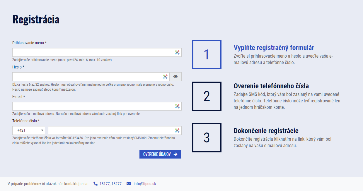The height and width of the screenshot is (191, 363).
Task: Click the hint mentioning format 903123456
Action: tap(94, 140)
